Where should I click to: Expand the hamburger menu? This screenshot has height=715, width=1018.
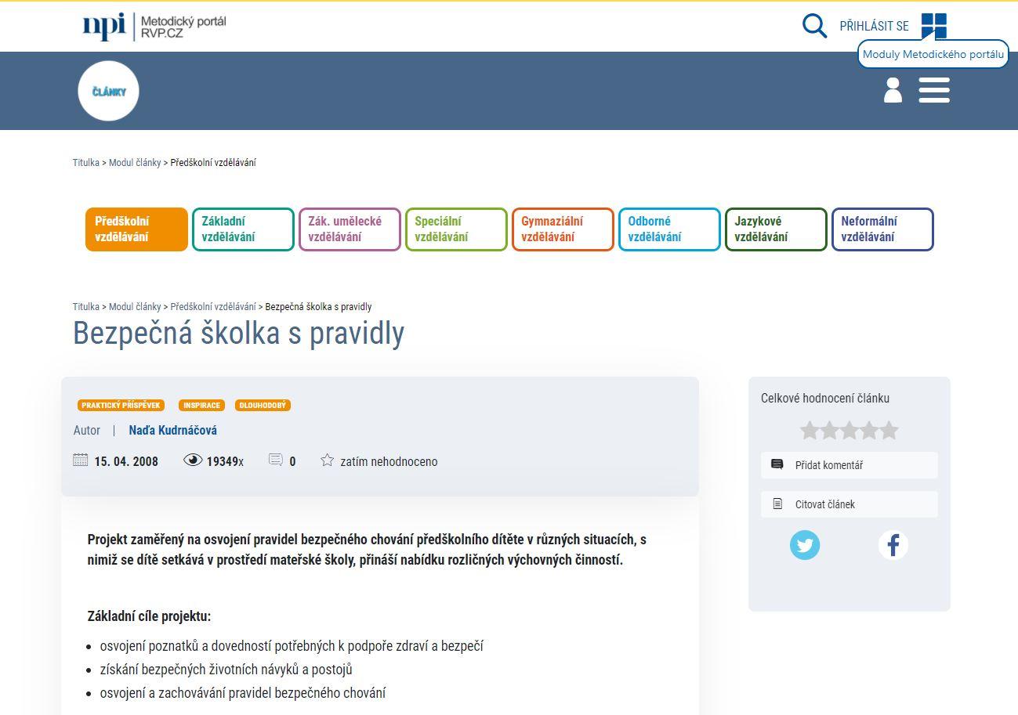pyautogui.click(x=934, y=90)
